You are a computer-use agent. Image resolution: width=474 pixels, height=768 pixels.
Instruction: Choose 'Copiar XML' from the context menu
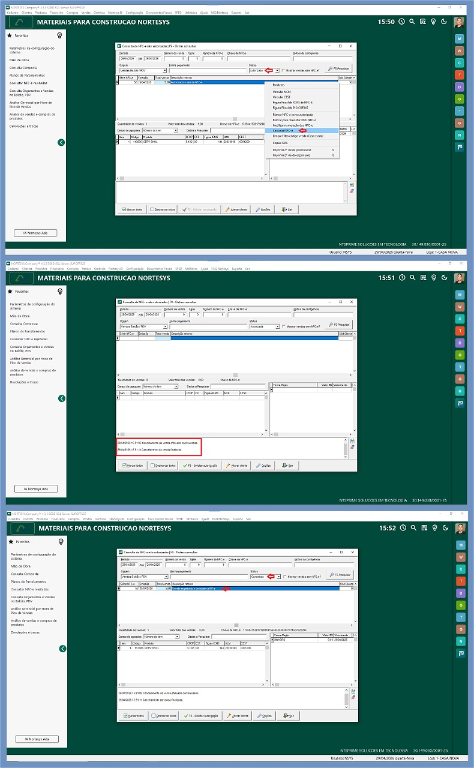[302, 142]
